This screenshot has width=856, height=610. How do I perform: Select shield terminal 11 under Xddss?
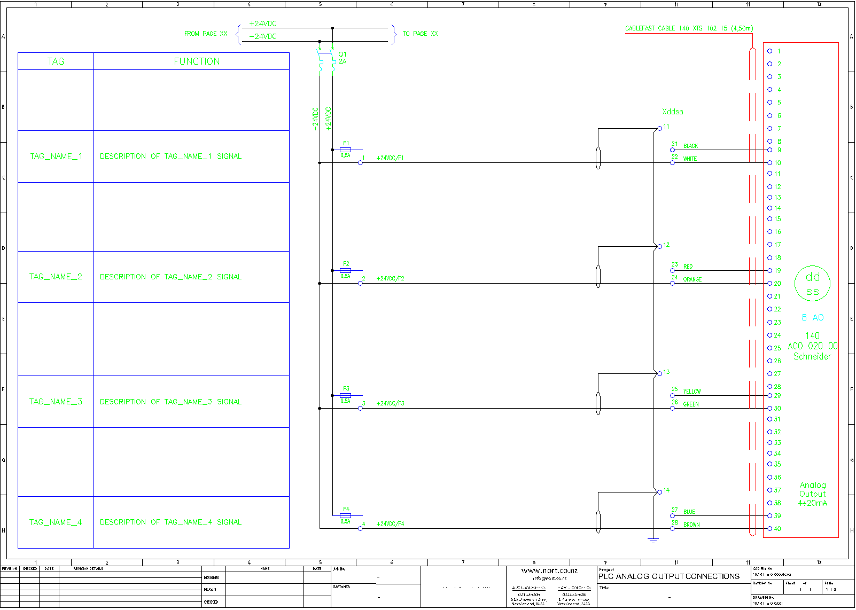[x=659, y=128]
